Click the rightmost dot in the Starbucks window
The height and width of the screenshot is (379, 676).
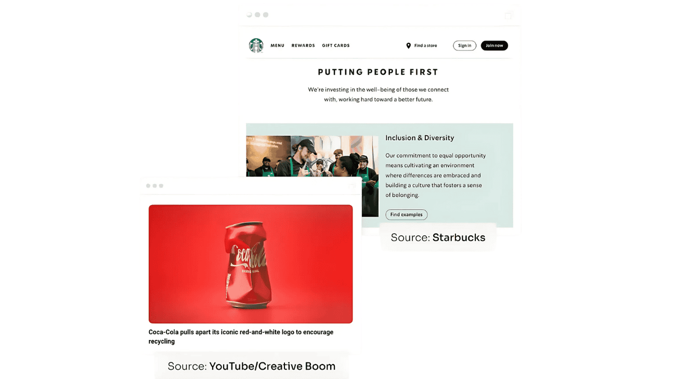coord(266,15)
